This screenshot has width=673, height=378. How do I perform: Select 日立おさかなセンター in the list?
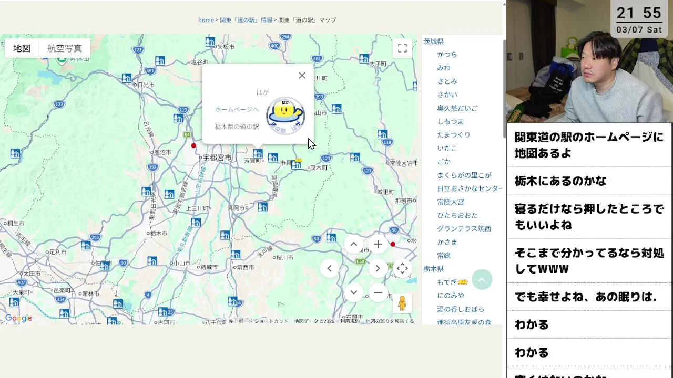pos(470,188)
